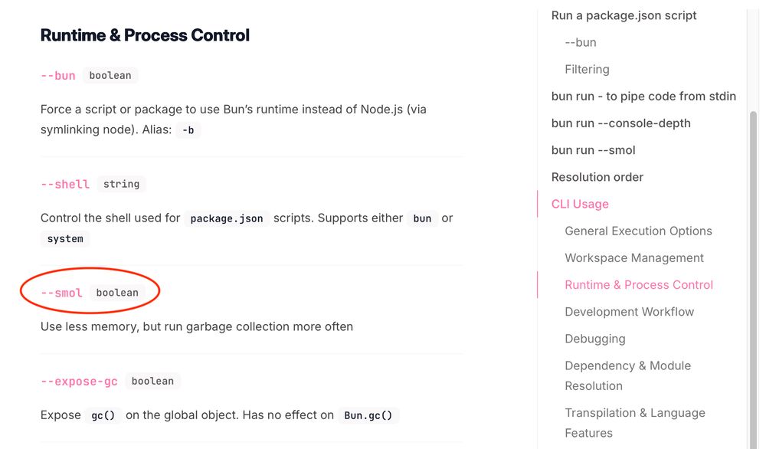Open the Filtering subsection
This screenshot has height=449, width=766.
588,69
